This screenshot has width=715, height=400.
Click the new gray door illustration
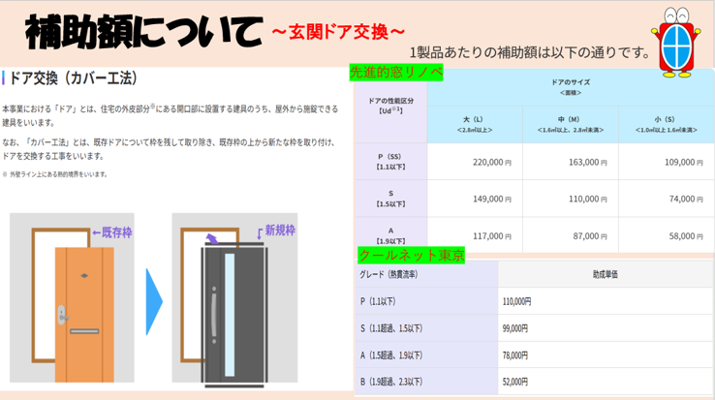[x=233, y=316]
